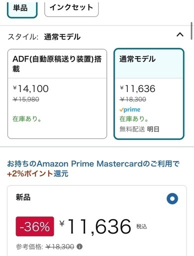Collapse the スタイル section chevron
Viewport: 194px width, 256px height.
click(180, 35)
